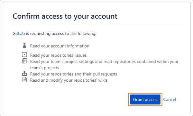193x116 pixels.
Task: Select the 'Read your repositories' issues' permission text
Action: [58, 55]
